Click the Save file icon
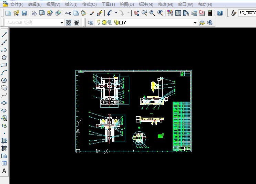The image size is (256, 184). 24,13
